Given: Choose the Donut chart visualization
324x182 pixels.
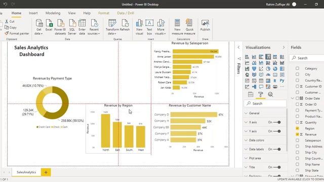Looking at the screenshot, I should pyautogui.click(x=275, y=69).
